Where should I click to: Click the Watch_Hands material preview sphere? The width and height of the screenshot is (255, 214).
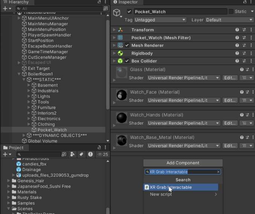tap(121, 118)
